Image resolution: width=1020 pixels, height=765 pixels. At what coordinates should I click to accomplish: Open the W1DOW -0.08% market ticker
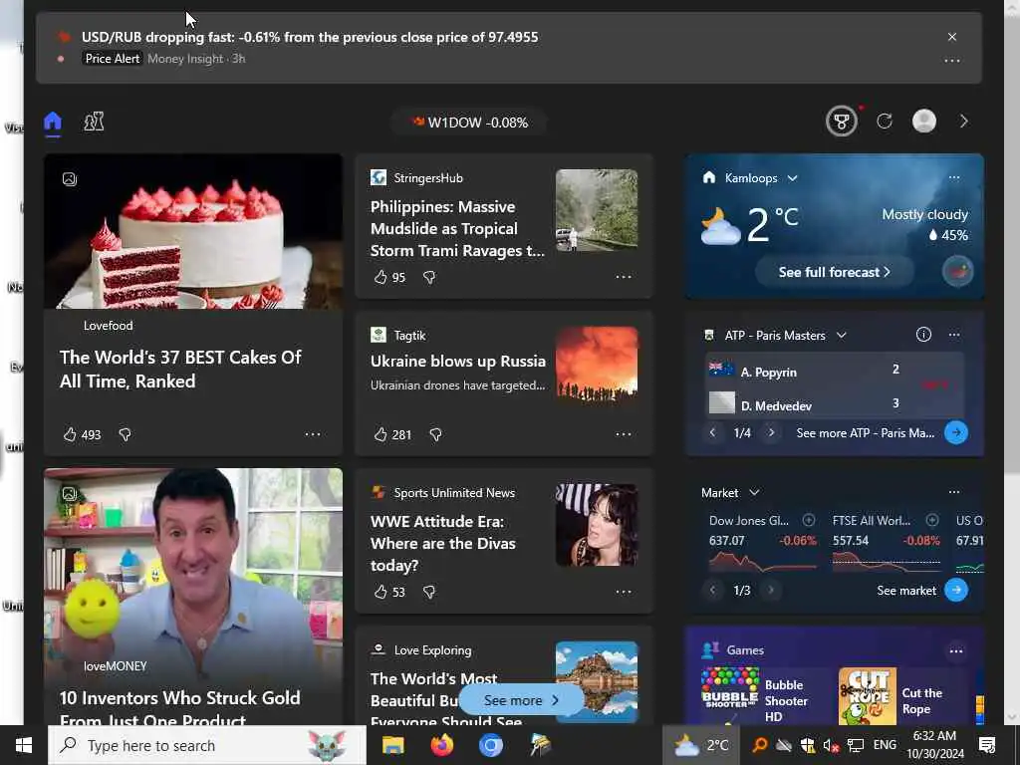pos(470,123)
